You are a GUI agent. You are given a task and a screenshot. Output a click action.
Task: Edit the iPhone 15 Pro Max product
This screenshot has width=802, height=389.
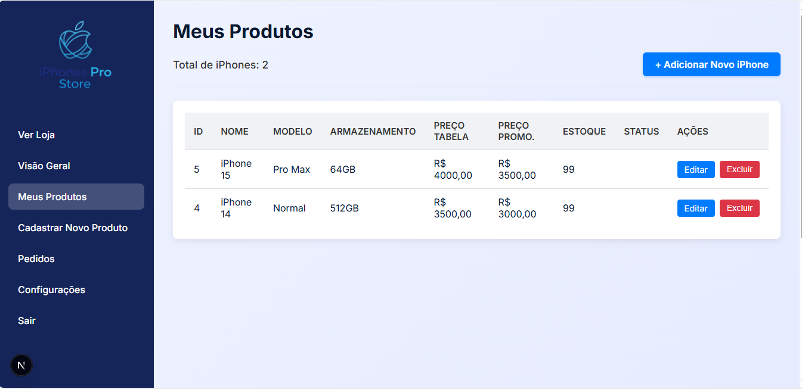click(696, 170)
